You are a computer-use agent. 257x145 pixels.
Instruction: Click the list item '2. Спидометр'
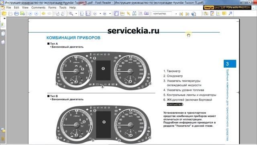173,76
